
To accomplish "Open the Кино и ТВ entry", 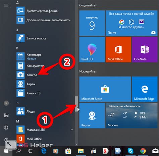I will [x=45, y=93].
